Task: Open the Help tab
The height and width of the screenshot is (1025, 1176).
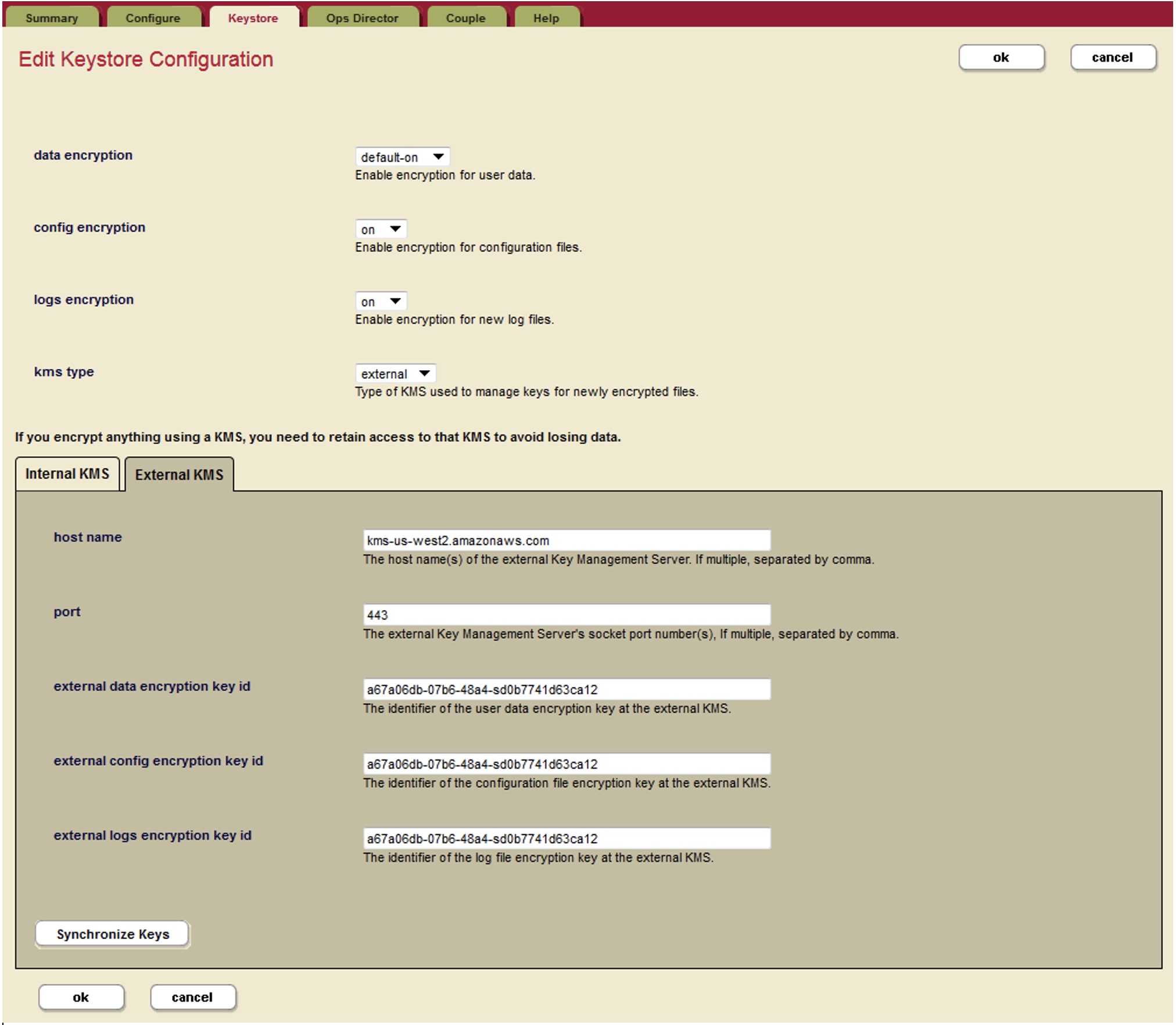Action: coord(546,17)
